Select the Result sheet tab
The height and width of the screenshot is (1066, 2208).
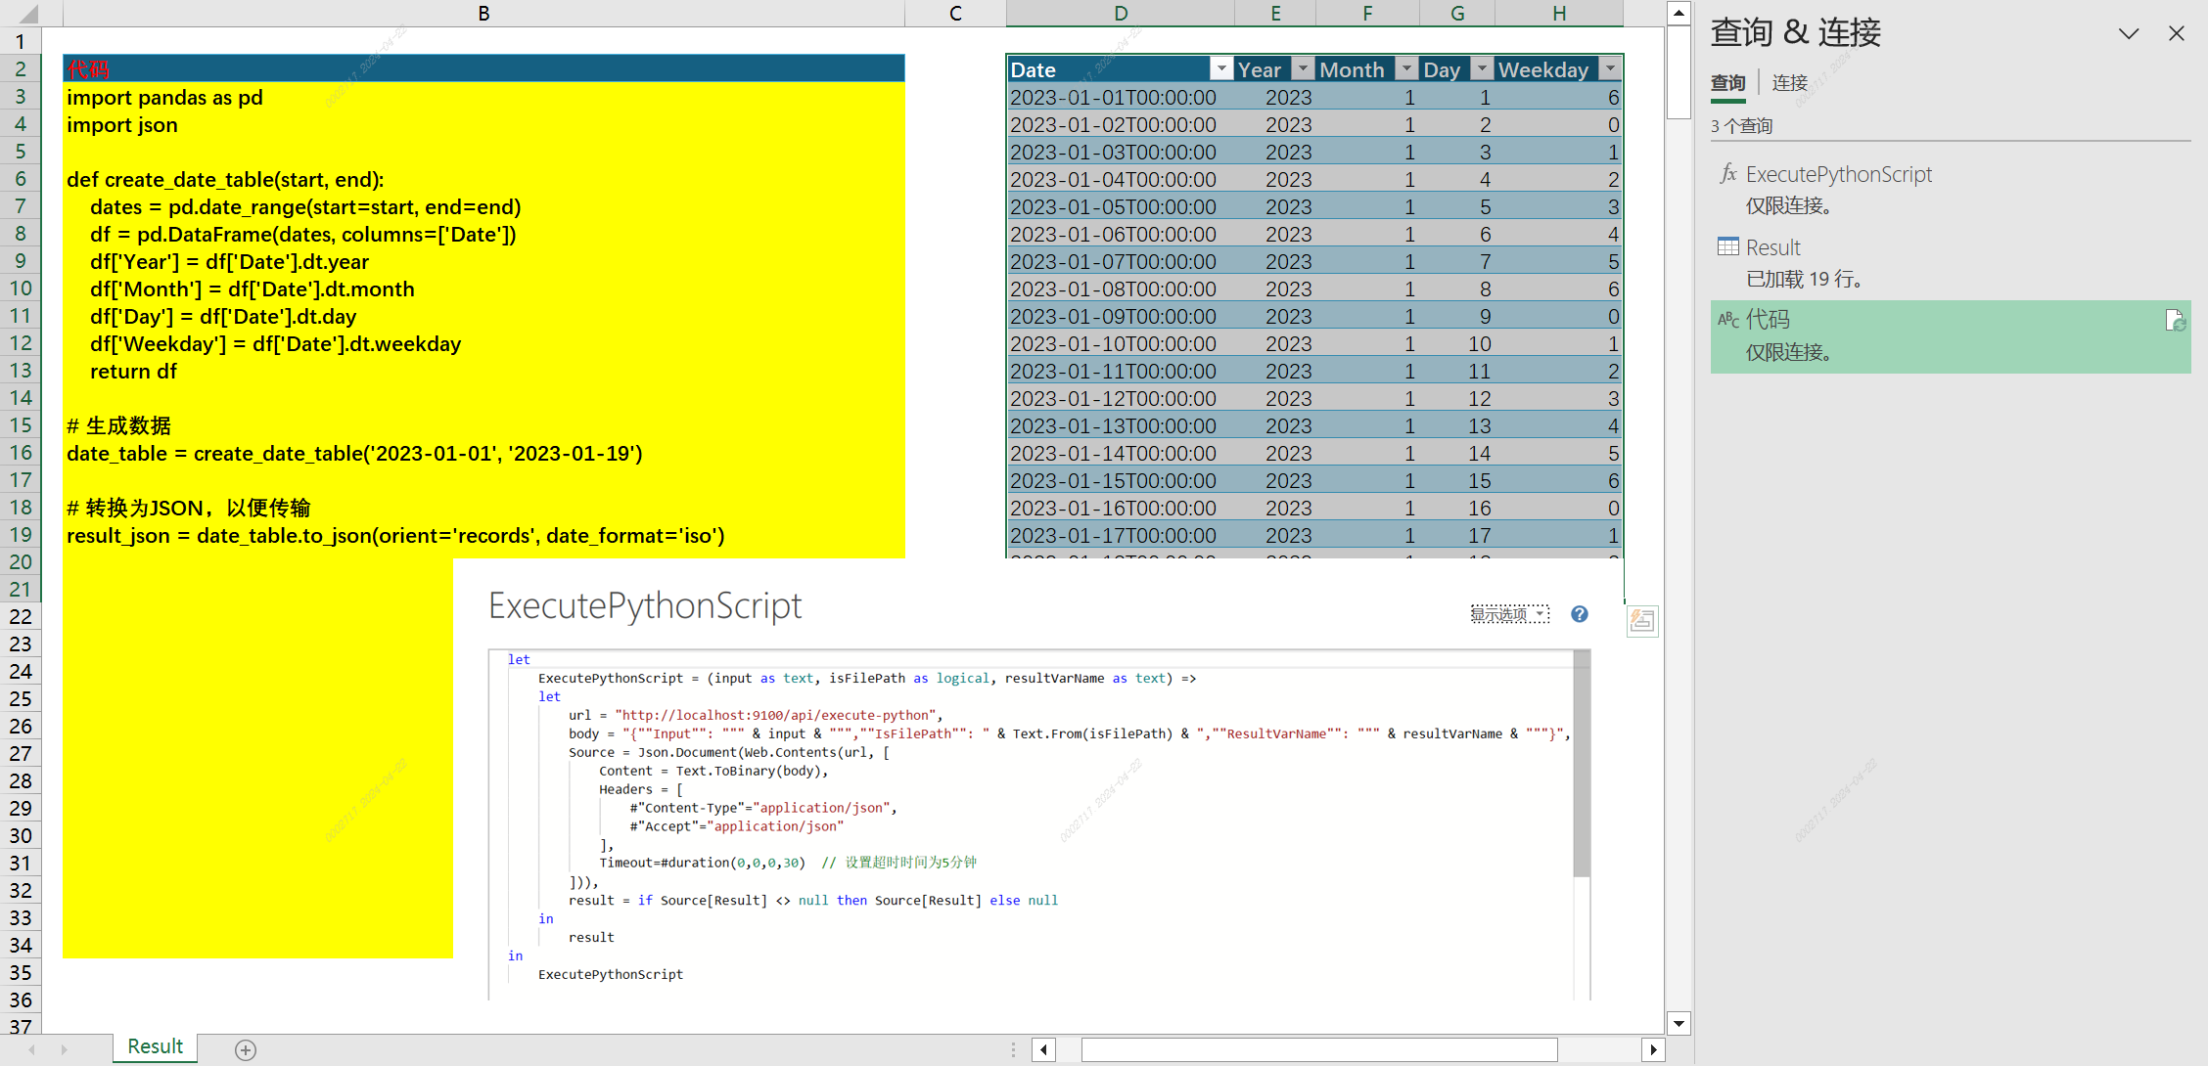point(156,1046)
